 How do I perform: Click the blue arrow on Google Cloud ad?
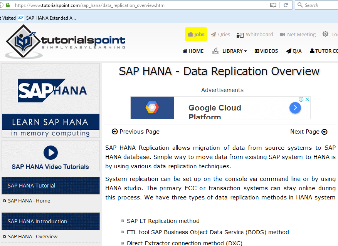(295, 108)
